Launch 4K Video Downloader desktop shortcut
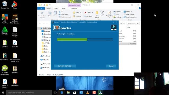This screenshot has width=169, height=95. tap(5, 70)
